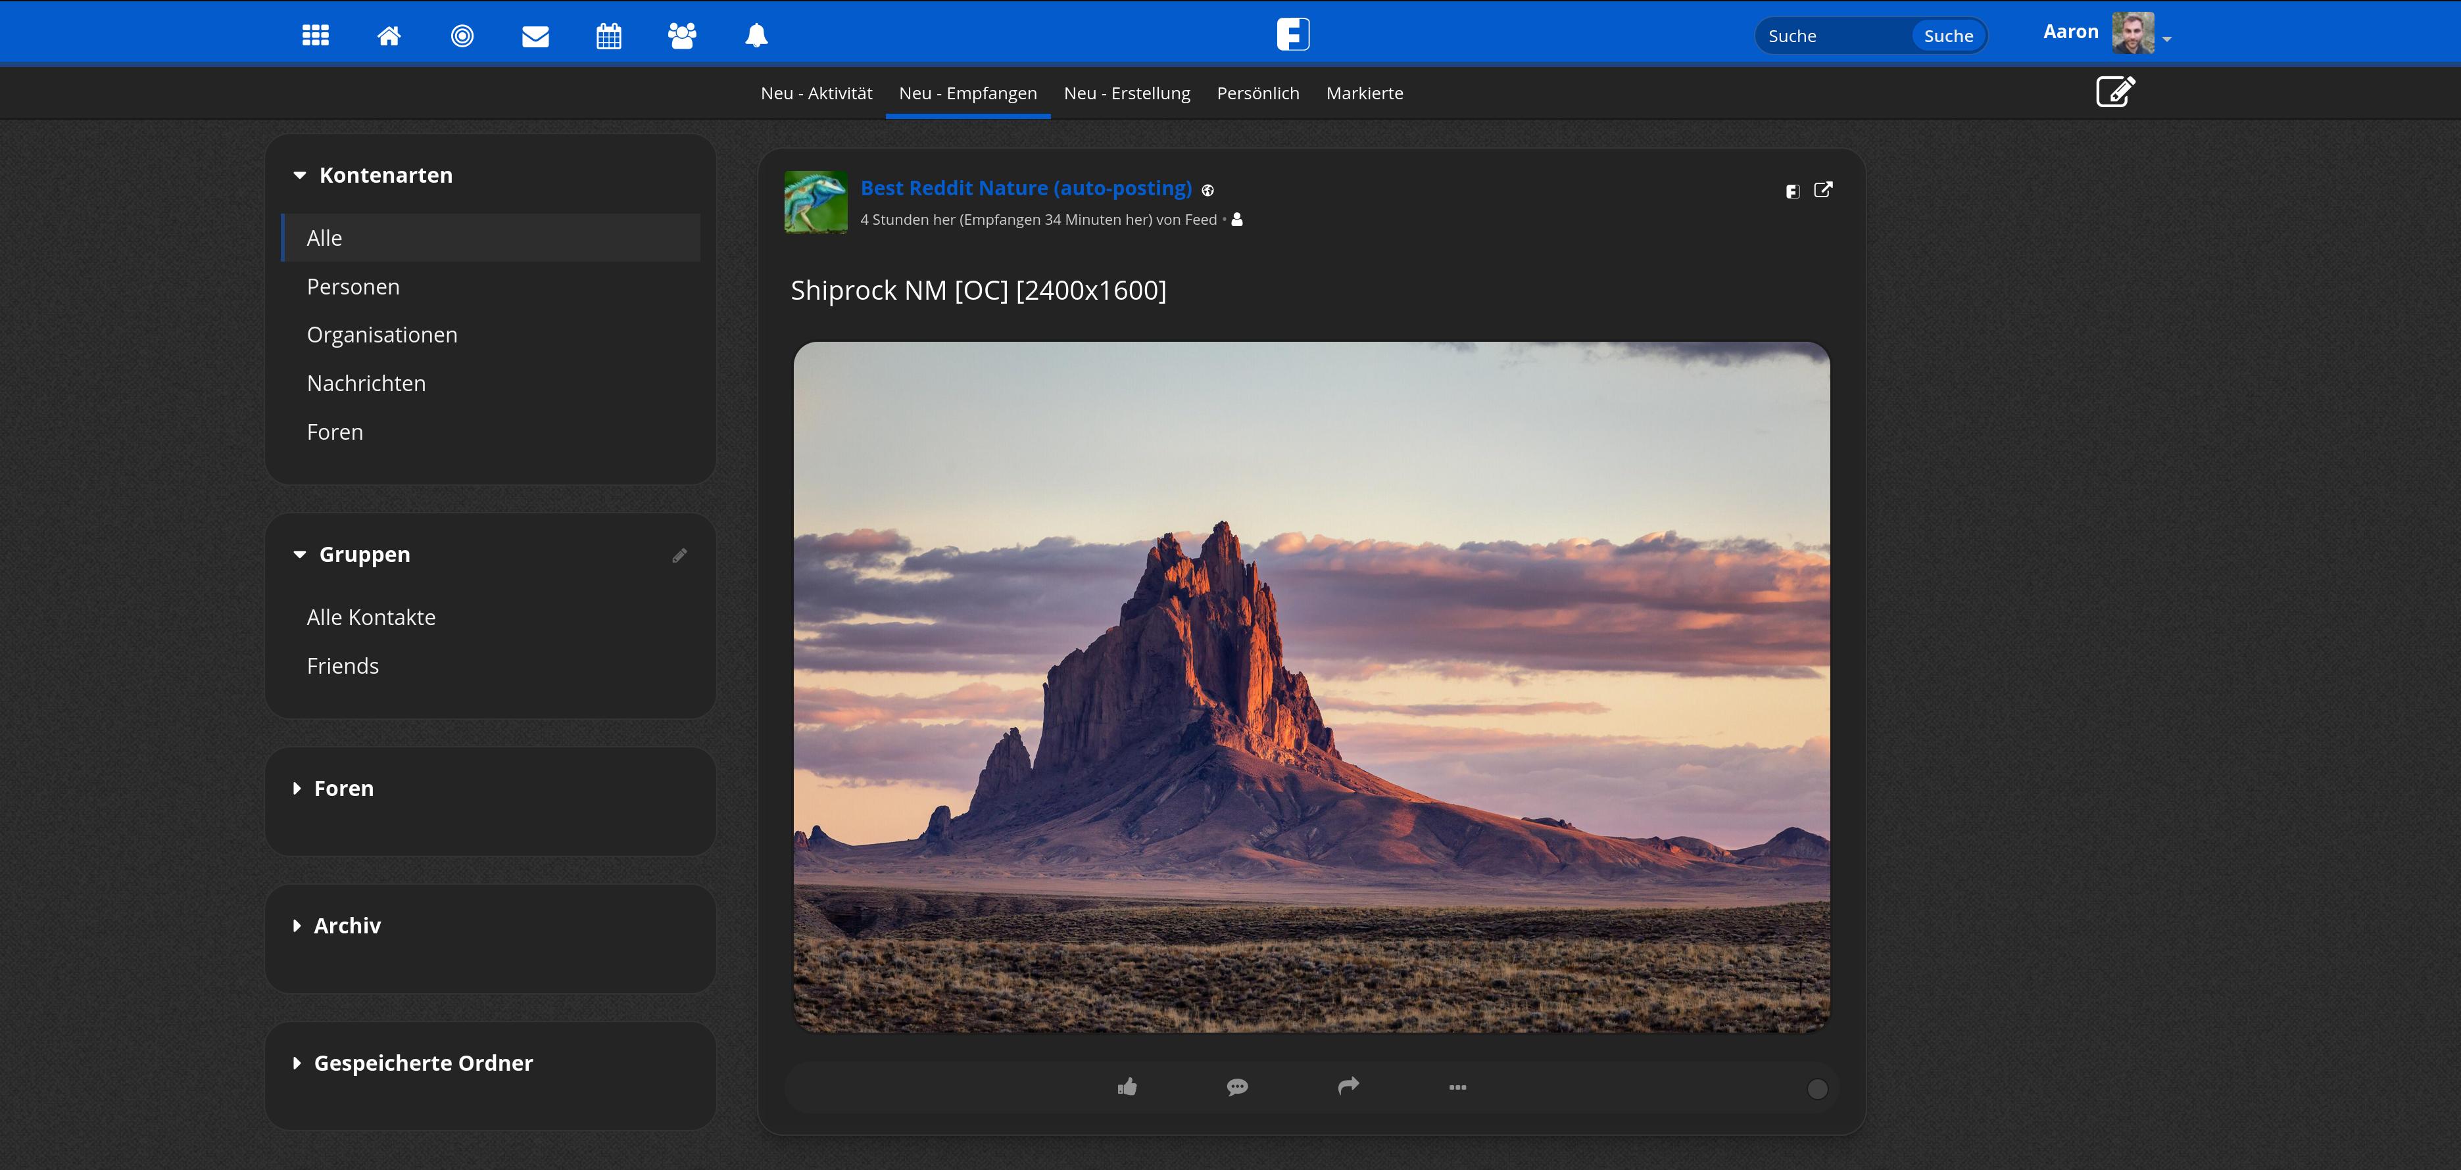2461x1170 pixels.
Task: Select the Neu - Empfangen tab
Action: (968, 93)
